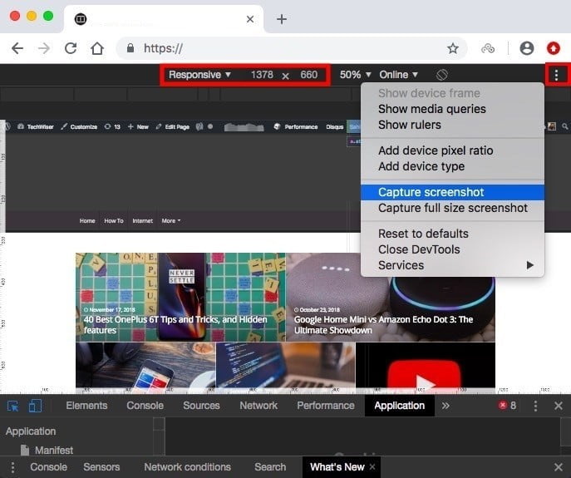Bookmark page with the star icon
The image size is (571, 478).
(x=453, y=48)
